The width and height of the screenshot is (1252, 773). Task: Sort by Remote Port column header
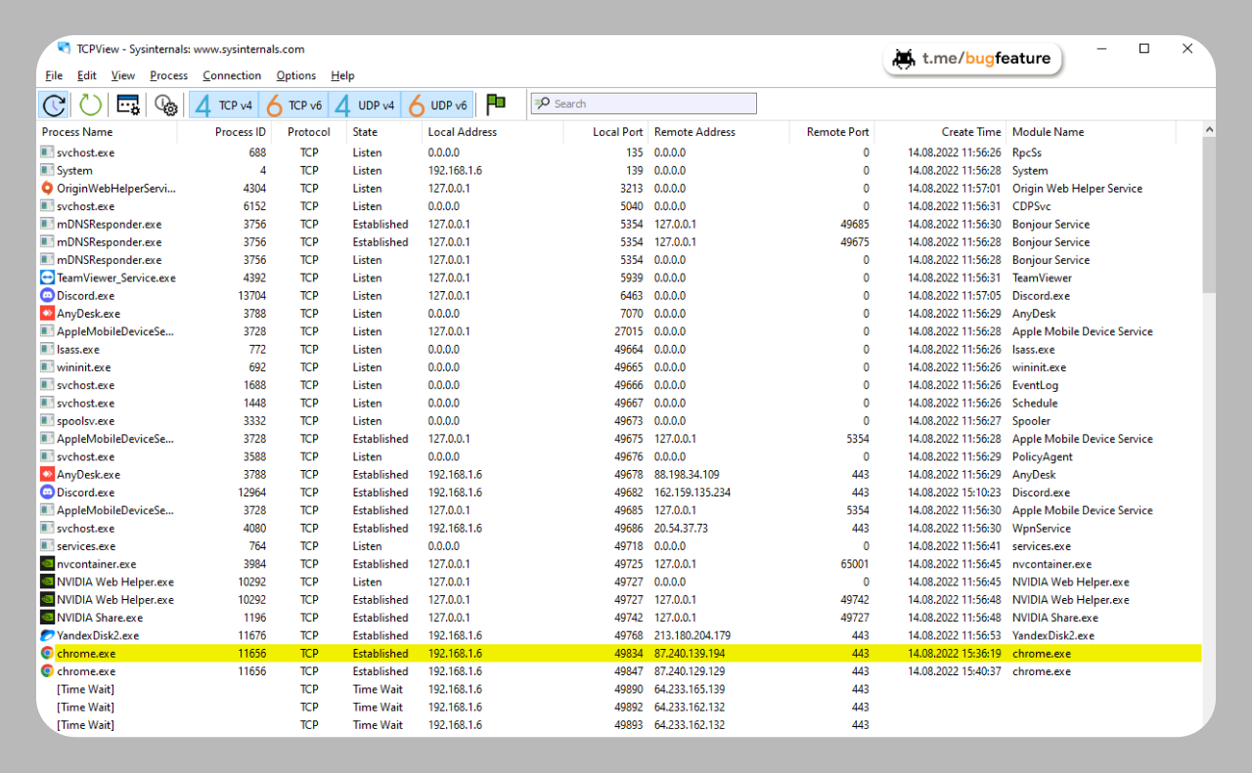point(832,132)
